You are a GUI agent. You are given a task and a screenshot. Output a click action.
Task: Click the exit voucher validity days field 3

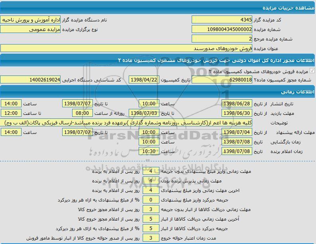coord(151,238)
